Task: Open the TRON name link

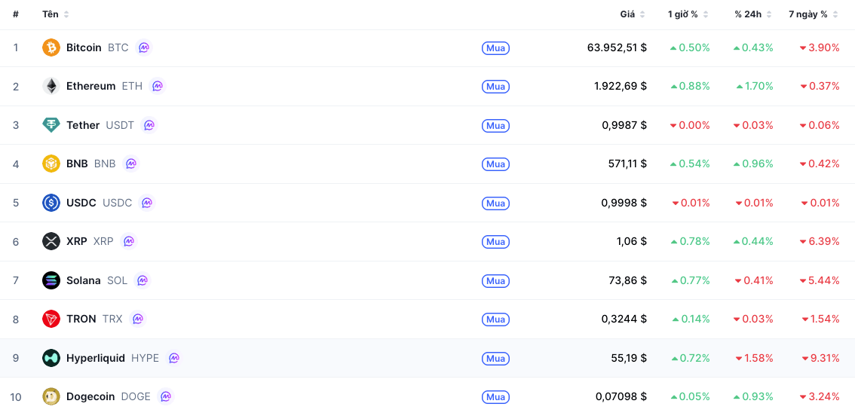Action: click(81, 319)
